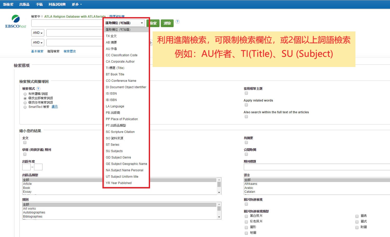Check the 圖片快速檢視 checkbox
Image resolution: width=390 pixels, height=237 pixels.
[246, 204]
